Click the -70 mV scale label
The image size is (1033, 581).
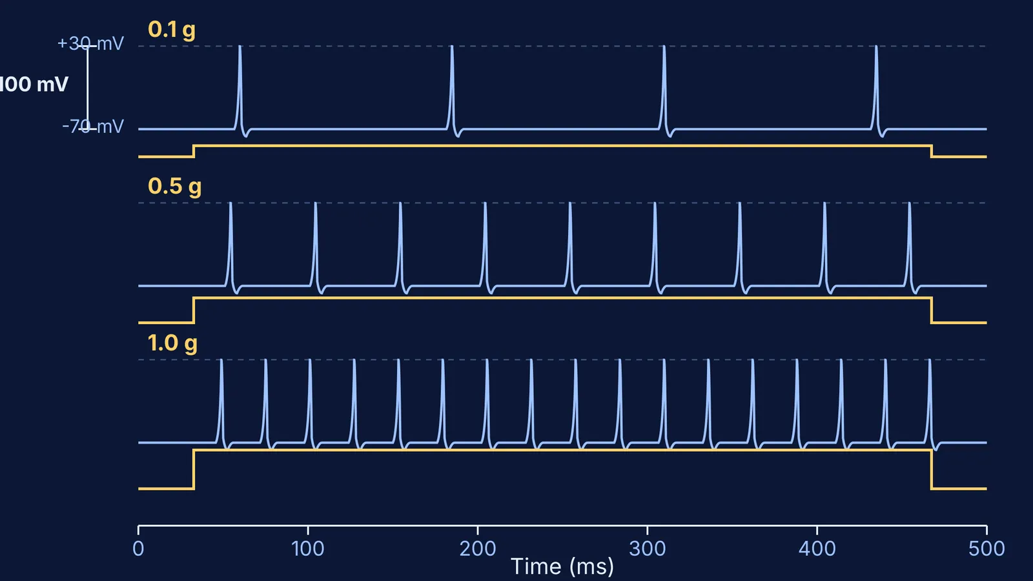[x=93, y=126]
